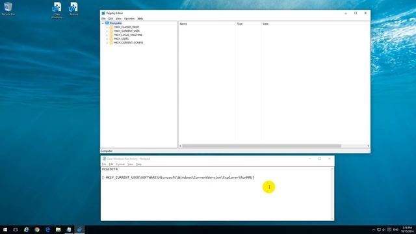Viewport: 416px width, 234px height.
Task: Open Notepad Edit menu
Action: [111, 164]
